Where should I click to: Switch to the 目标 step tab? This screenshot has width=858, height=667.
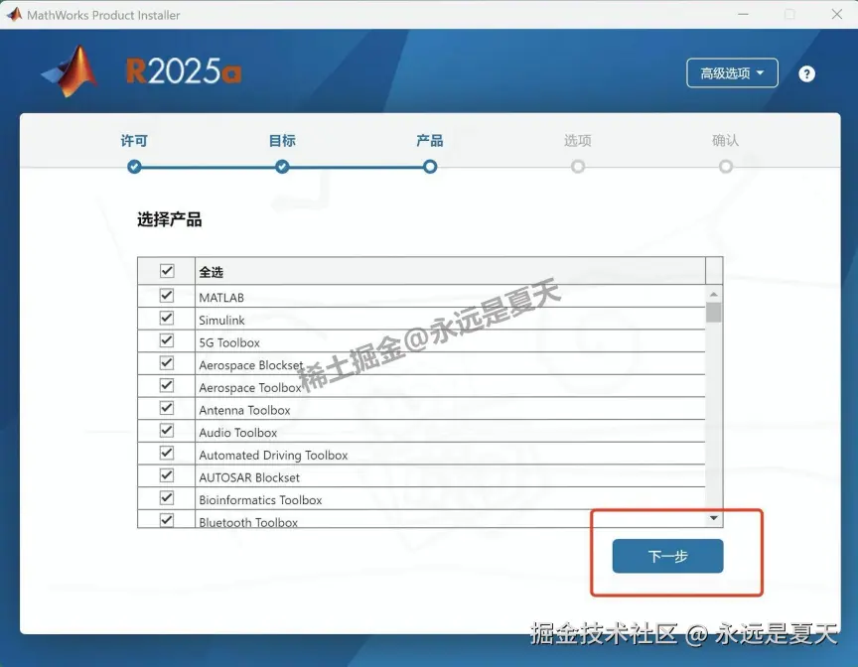click(281, 141)
